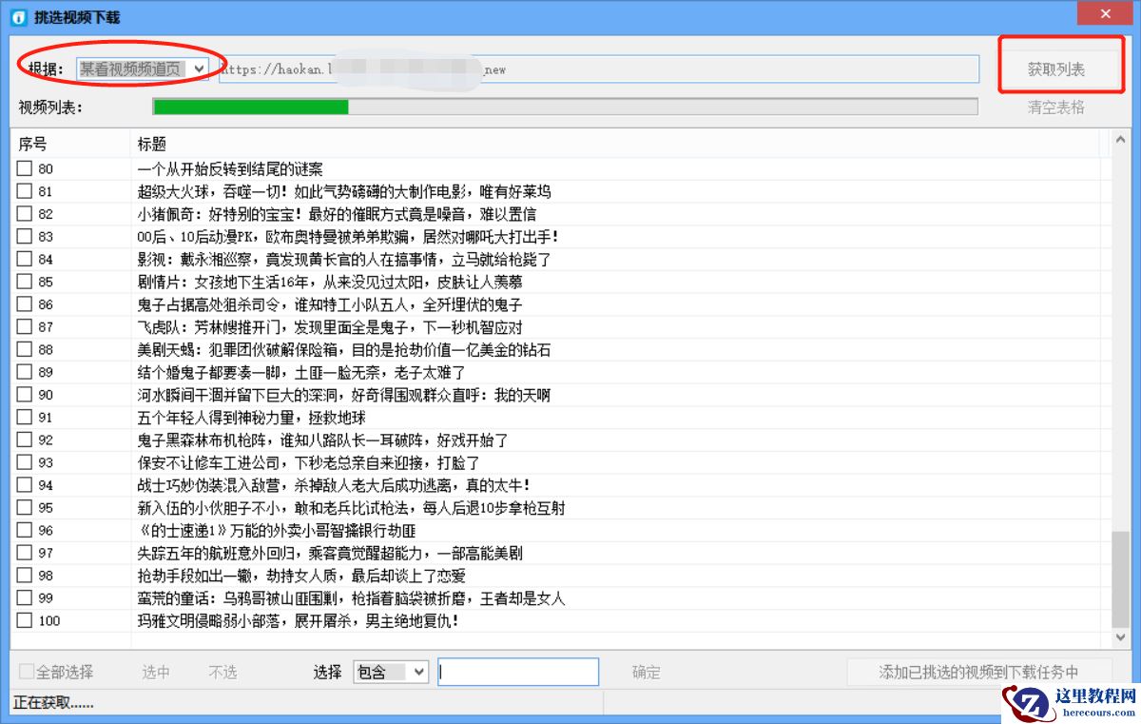Click the 不选 button
The width and height of the screenshot is (1141, 724).
click(x=222, y=672)
